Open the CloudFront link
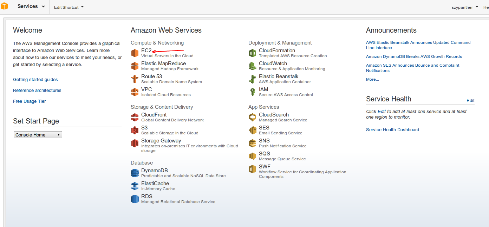This screenshot has height=227, width=489. (154, 115)
